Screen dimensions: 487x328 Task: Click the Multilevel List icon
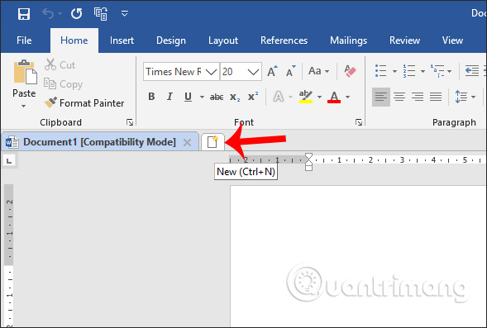pos(437,71)
